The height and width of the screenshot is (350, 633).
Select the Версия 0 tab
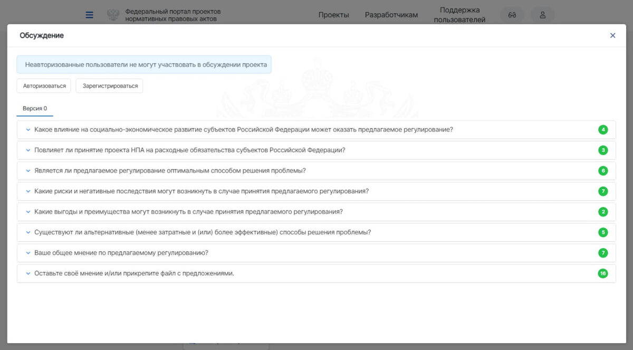35,109
